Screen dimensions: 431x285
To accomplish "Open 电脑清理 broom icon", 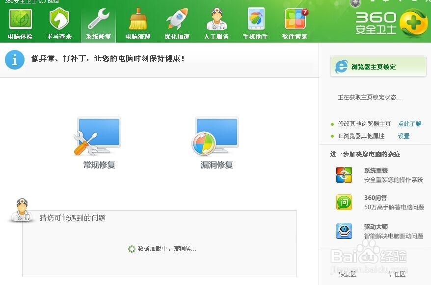I will [x=138, y=19].
